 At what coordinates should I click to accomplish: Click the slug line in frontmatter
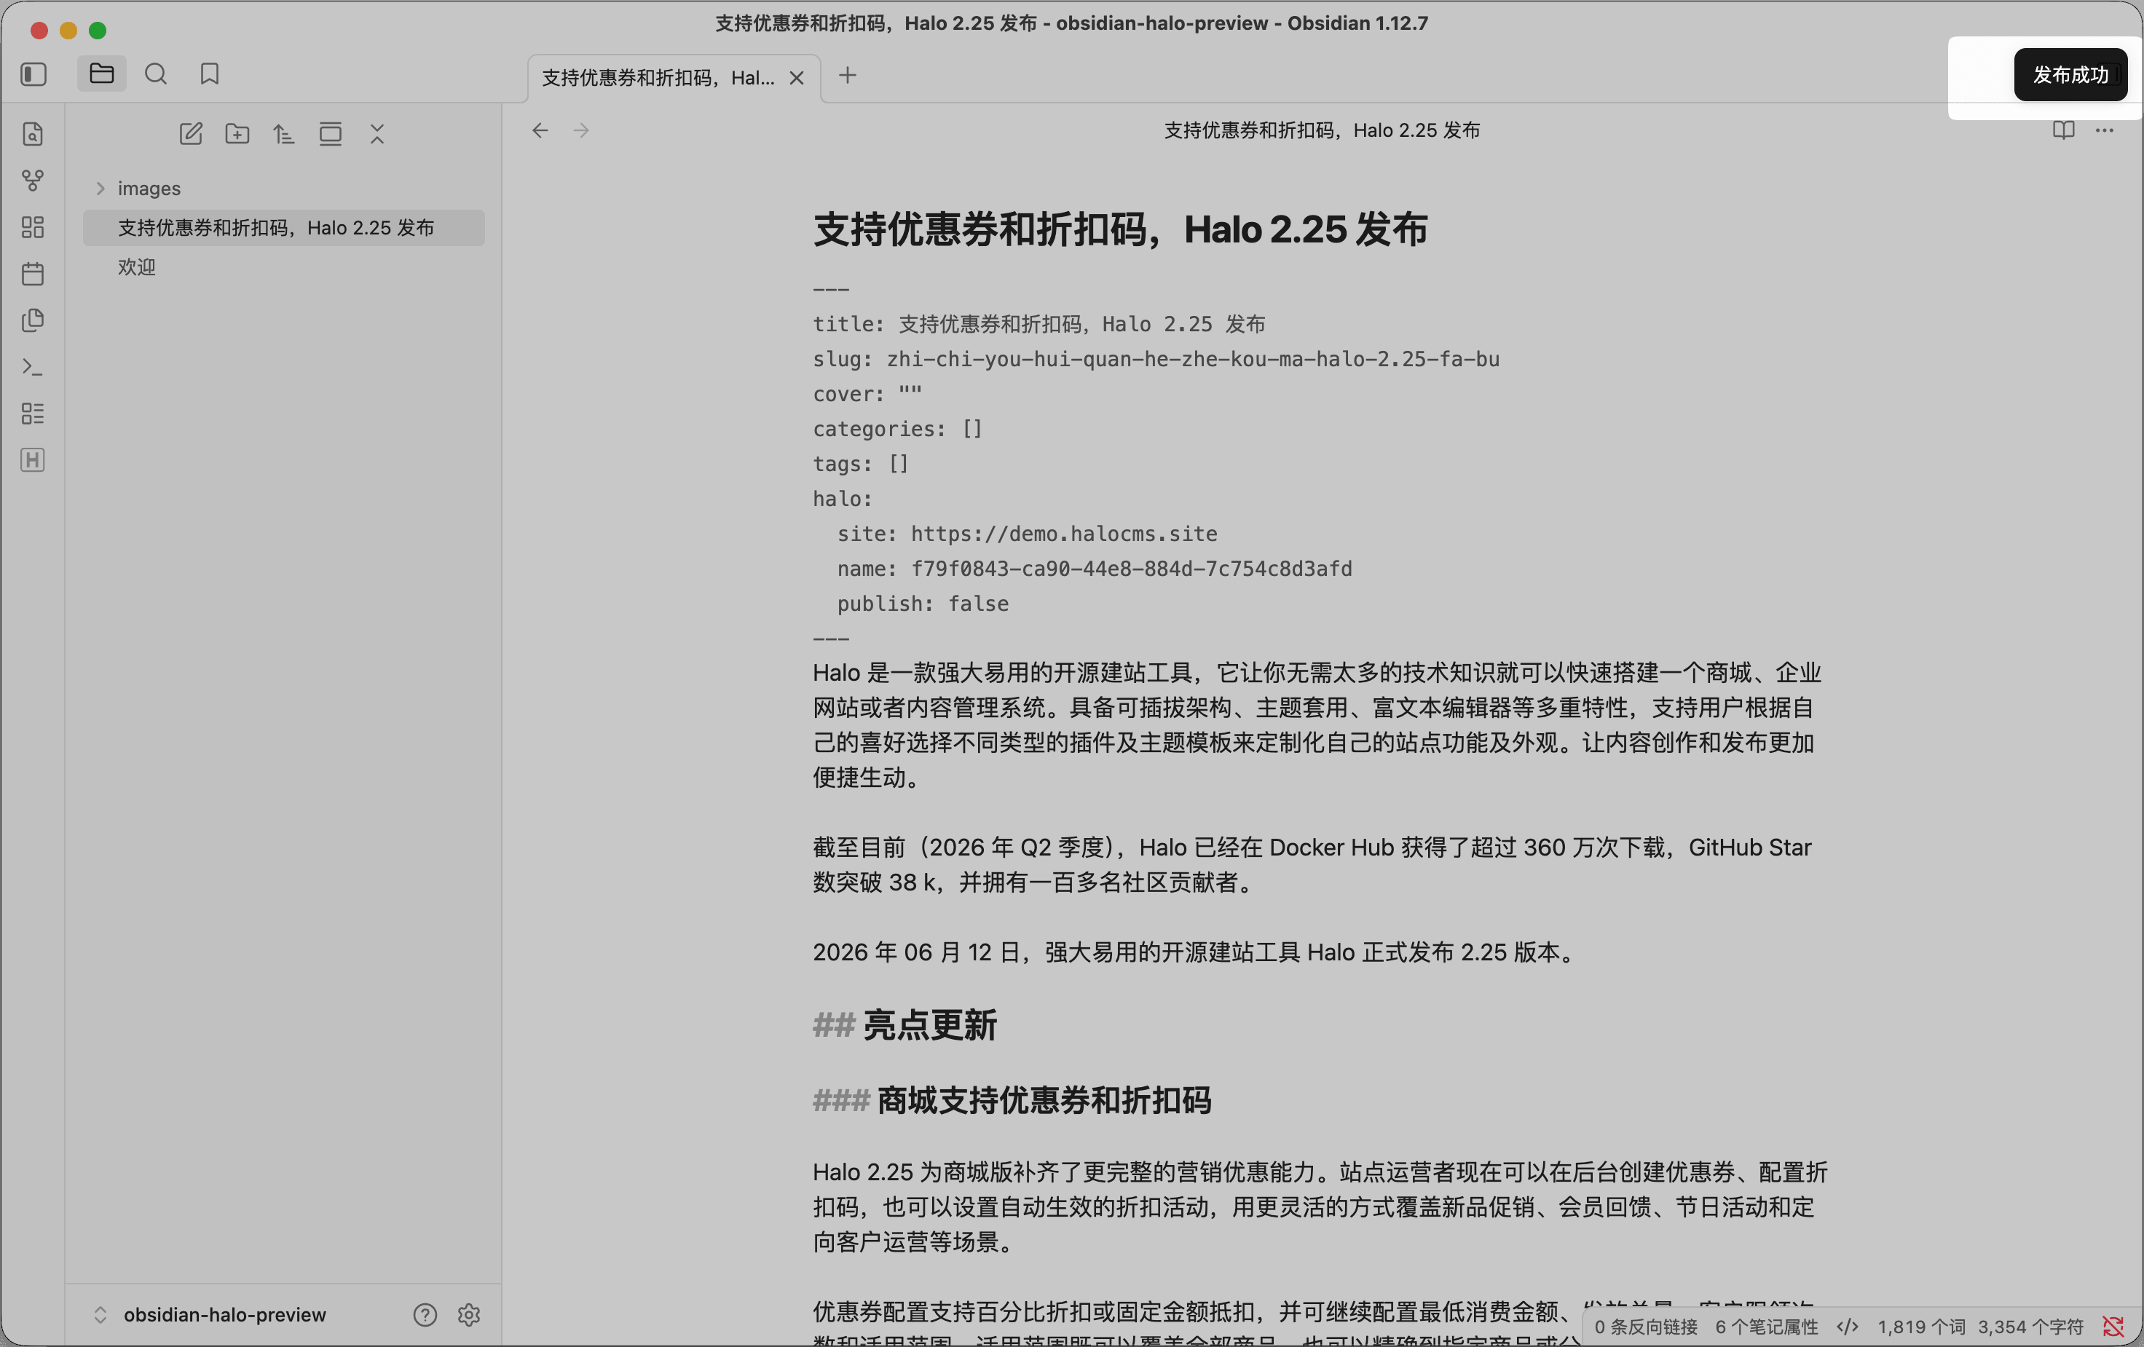[x=1156, y=360]
